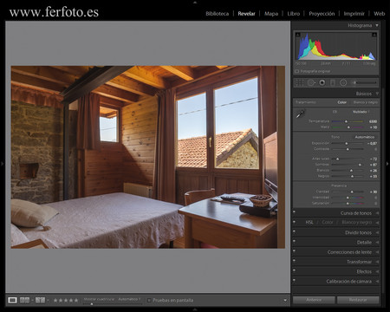The image size is (390, 312).
Task: Hide top module bar via top arrow
Action: (195, 2)
